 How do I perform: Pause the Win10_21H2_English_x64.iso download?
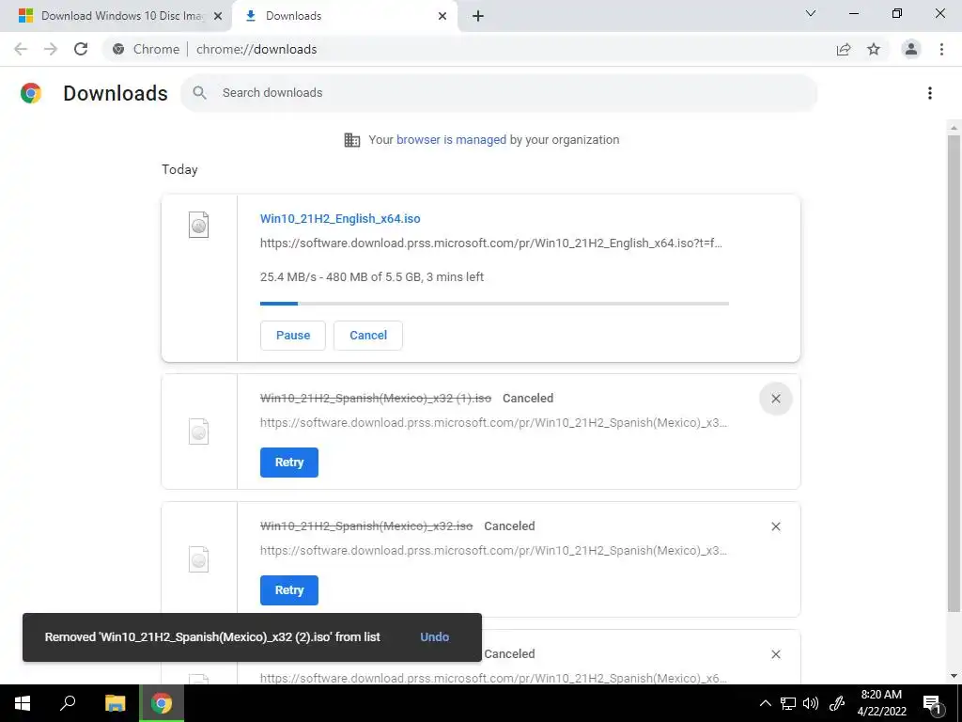tap(293, 336)
